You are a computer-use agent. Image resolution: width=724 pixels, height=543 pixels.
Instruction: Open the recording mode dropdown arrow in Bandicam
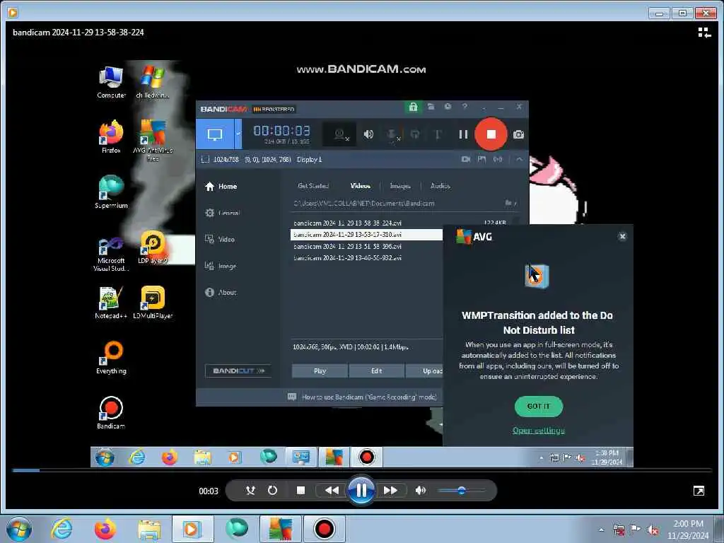click(x=238, y=134)
